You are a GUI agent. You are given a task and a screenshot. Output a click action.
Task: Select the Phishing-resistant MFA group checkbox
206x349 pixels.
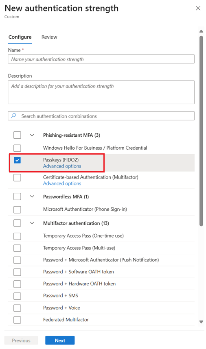pos(17,135)
